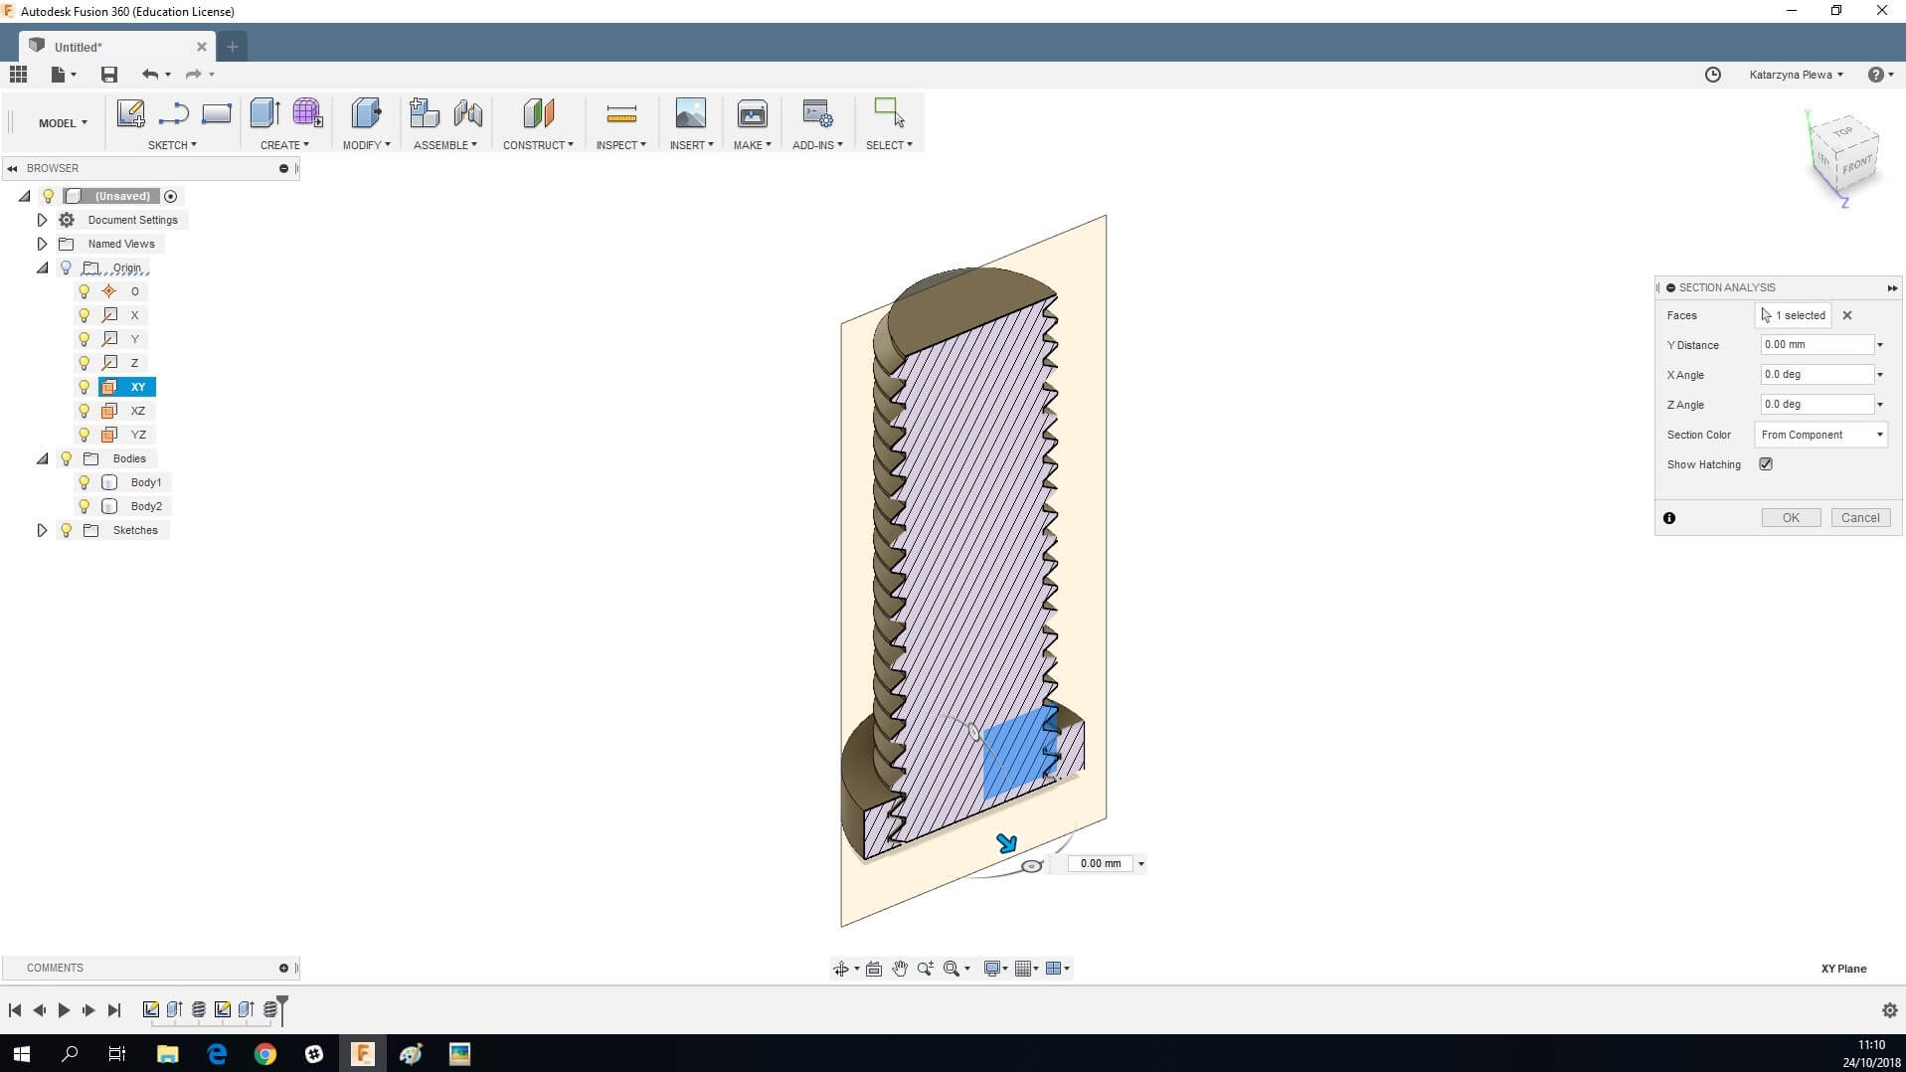The image size is (1906, 1072).
Task: Expand the Document Settings node
Action: click(42, 220)
